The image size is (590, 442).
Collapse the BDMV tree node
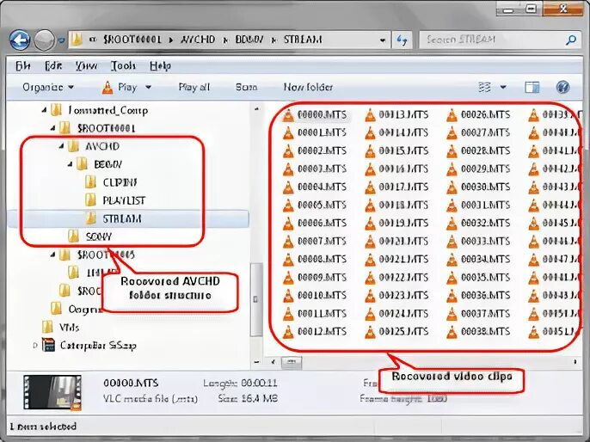(x=70, y=164)
